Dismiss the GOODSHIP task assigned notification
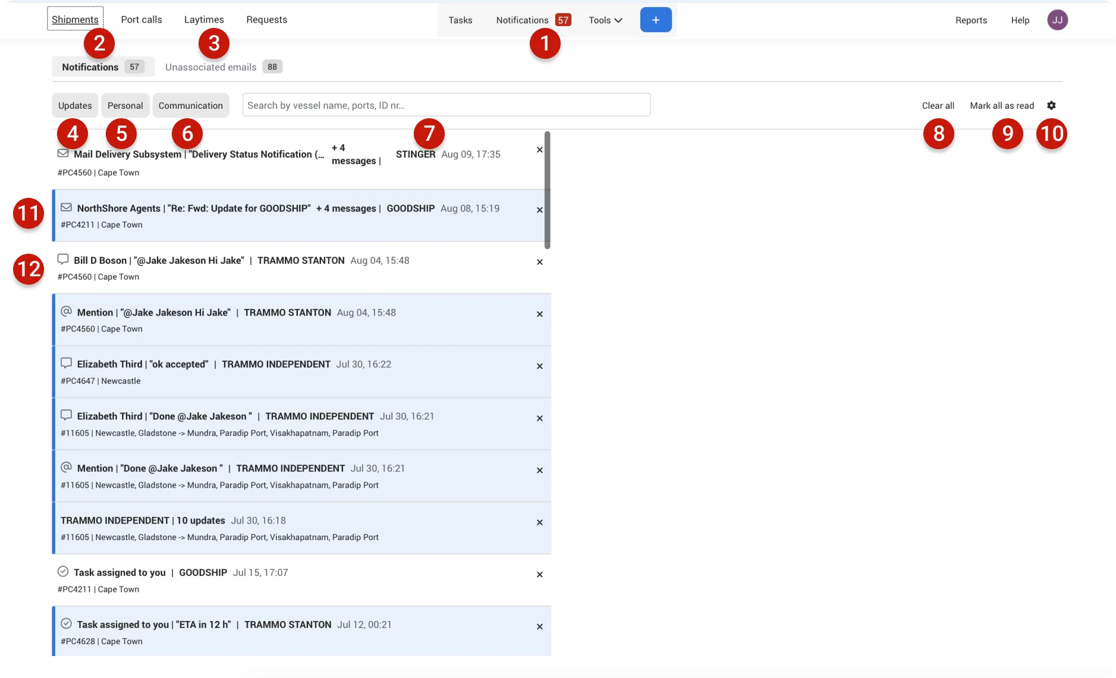1116x678 pixels. coord(539,575)
